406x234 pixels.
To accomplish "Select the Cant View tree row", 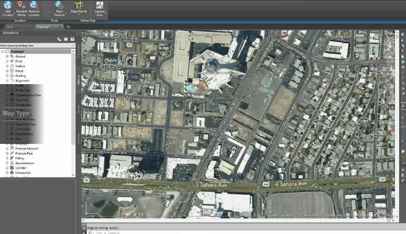I will point(22,100).
